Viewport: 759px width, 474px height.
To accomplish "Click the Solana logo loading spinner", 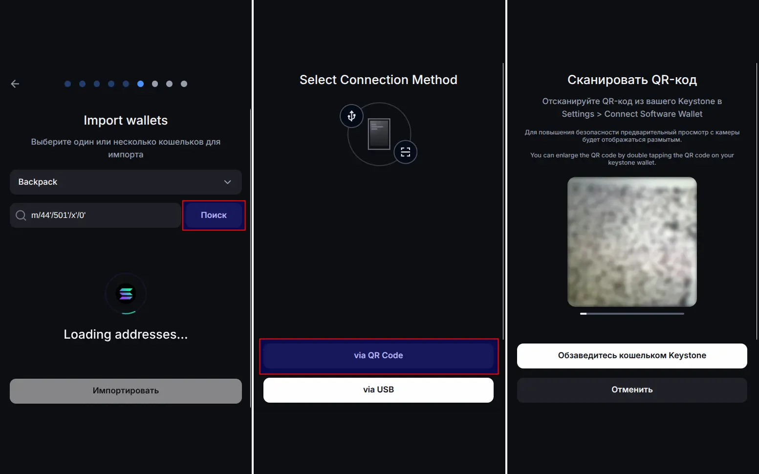I will (126, 294).
